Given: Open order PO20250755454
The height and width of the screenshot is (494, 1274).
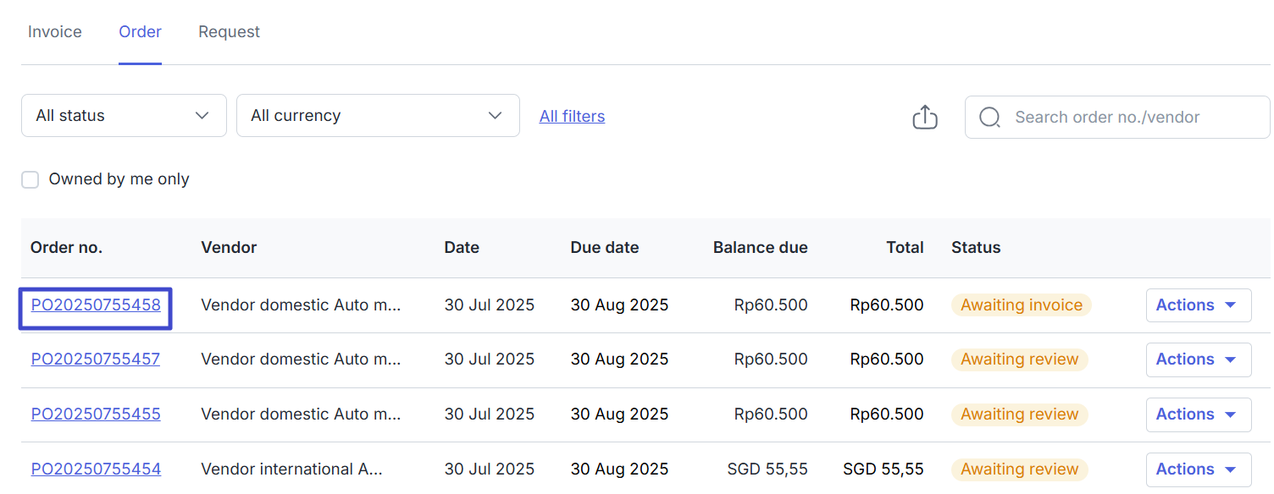Looking at the screenshot, I should (x=96, y=469).
